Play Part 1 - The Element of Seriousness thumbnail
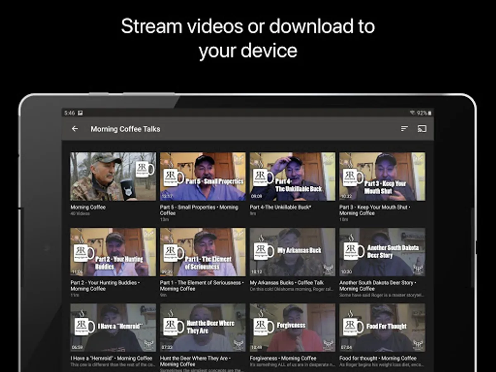Image resolution: width=496 pixels, height=372 pixels. pyautogui.click(x=203, y=252)
